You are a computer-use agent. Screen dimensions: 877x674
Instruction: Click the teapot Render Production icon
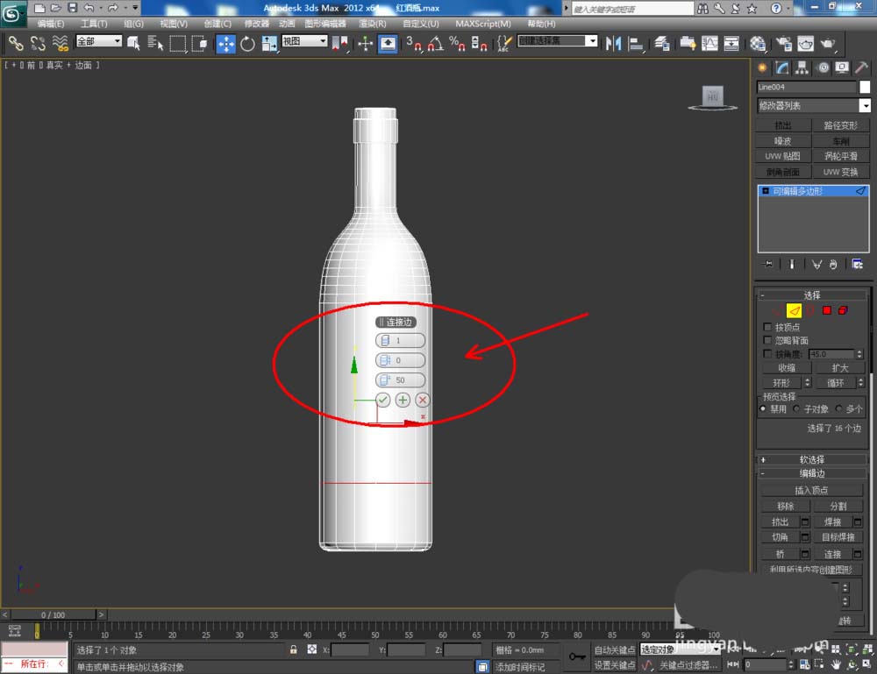[827, 43]
